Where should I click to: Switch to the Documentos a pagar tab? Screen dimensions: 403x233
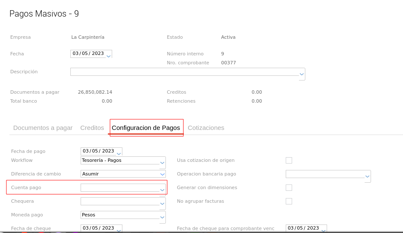click(x=43, y=128)
